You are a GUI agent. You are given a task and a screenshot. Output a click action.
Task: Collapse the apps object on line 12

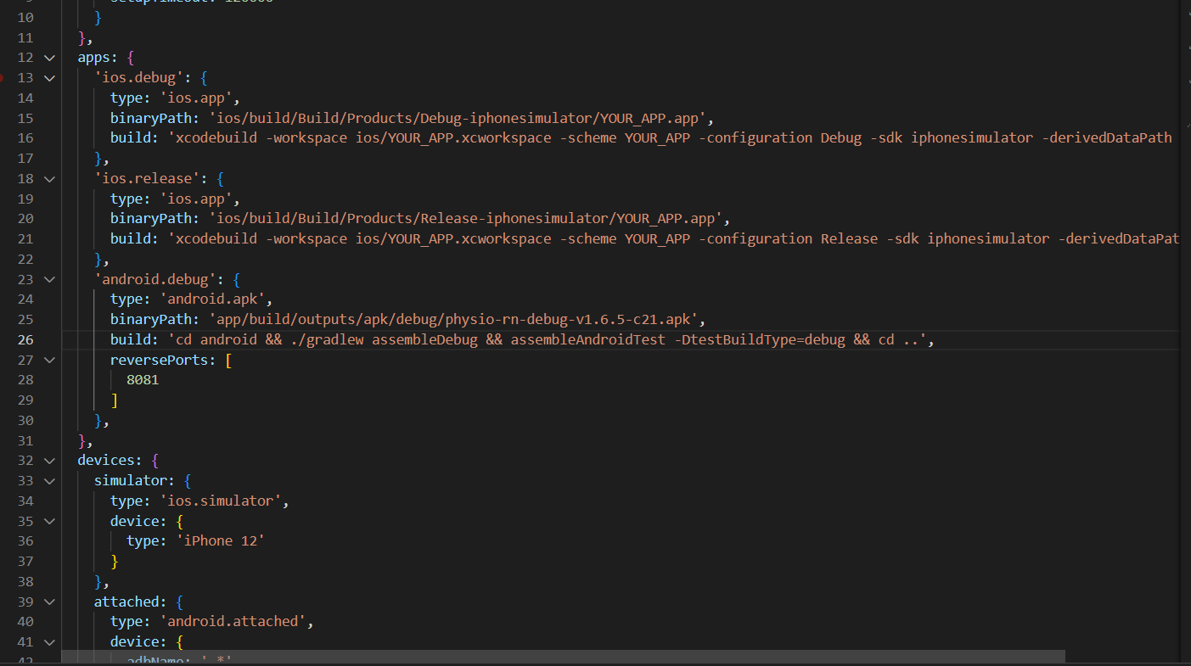pyautogui.click(x=48, y=57)
